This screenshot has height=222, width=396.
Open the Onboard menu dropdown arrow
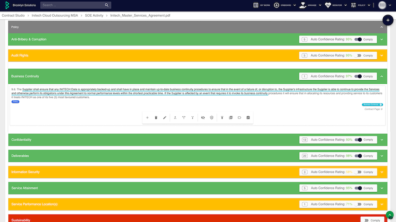(294, 5)
